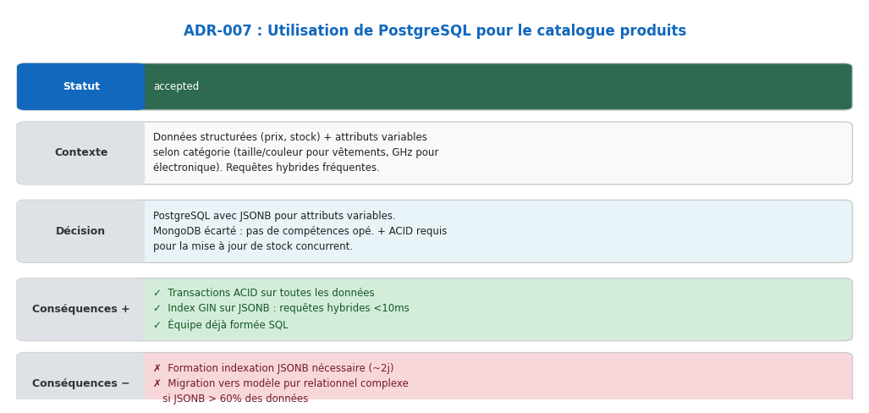Select the blue Statut label cell
Viewport: 869px width, 413px height.
(81, 87)
